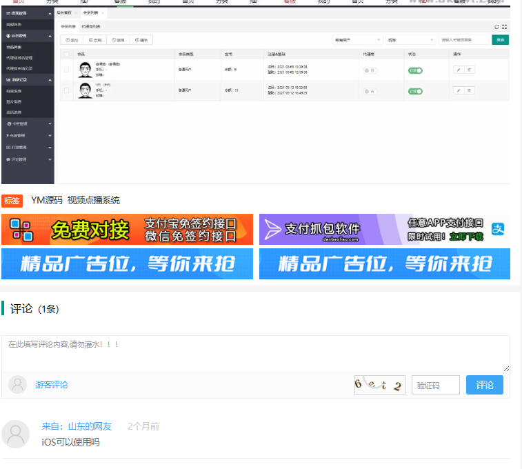The width and height of the screenshot is (522, 469).
Task: Click the trash delete icon in second row
Action: tap(469, 91)
